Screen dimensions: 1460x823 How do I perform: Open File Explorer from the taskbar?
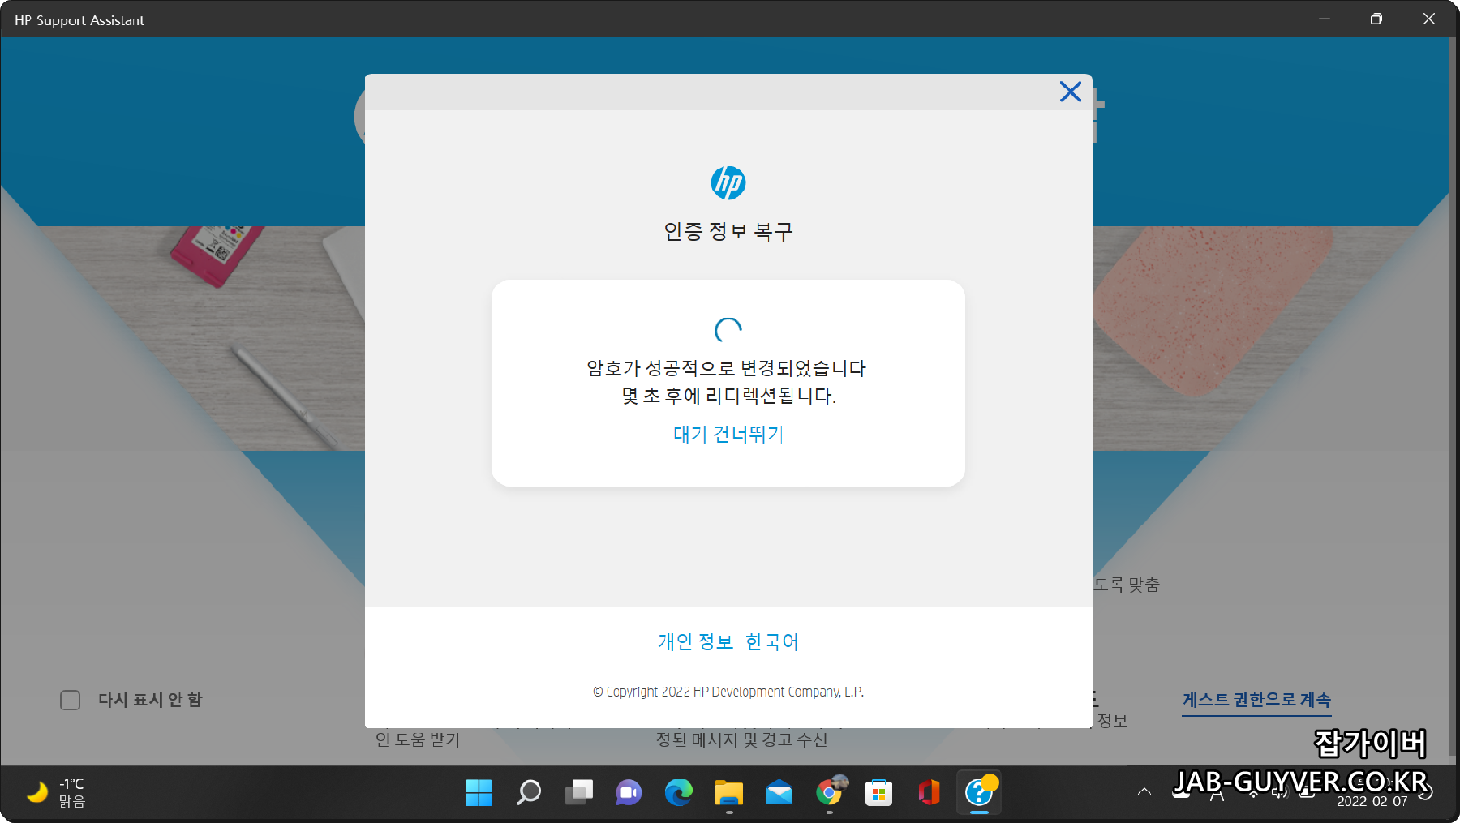point(729,793)
